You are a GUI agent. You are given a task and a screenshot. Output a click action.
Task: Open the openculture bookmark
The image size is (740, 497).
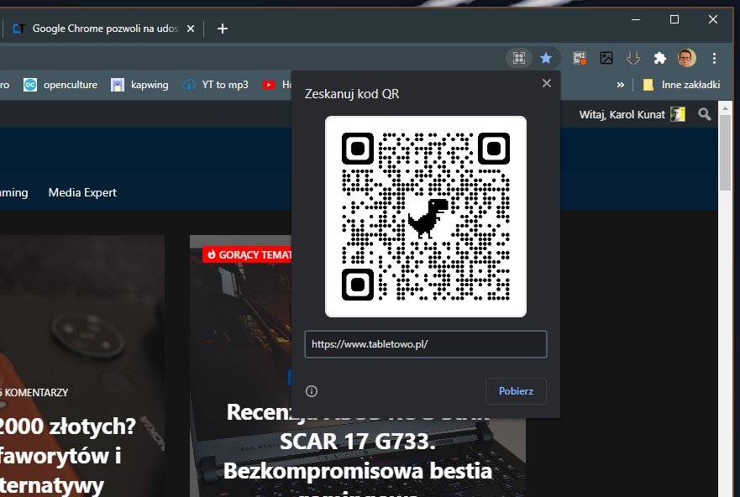60,85
